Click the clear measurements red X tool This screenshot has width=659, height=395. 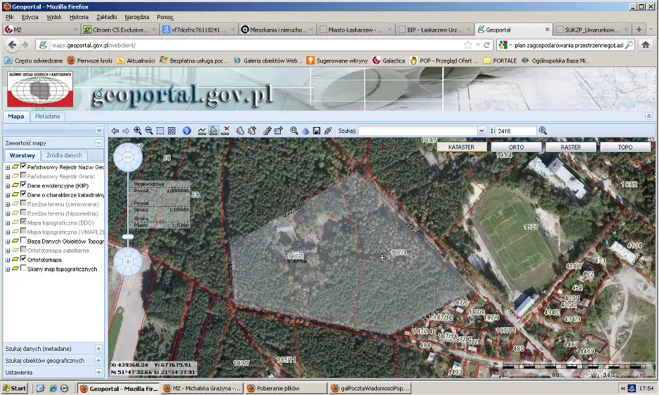[x=226, y=130]
